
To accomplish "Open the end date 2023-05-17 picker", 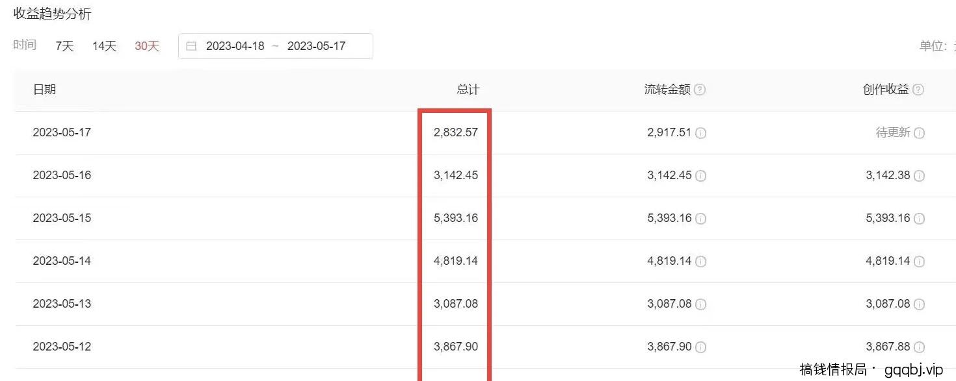I will [317, 46].
